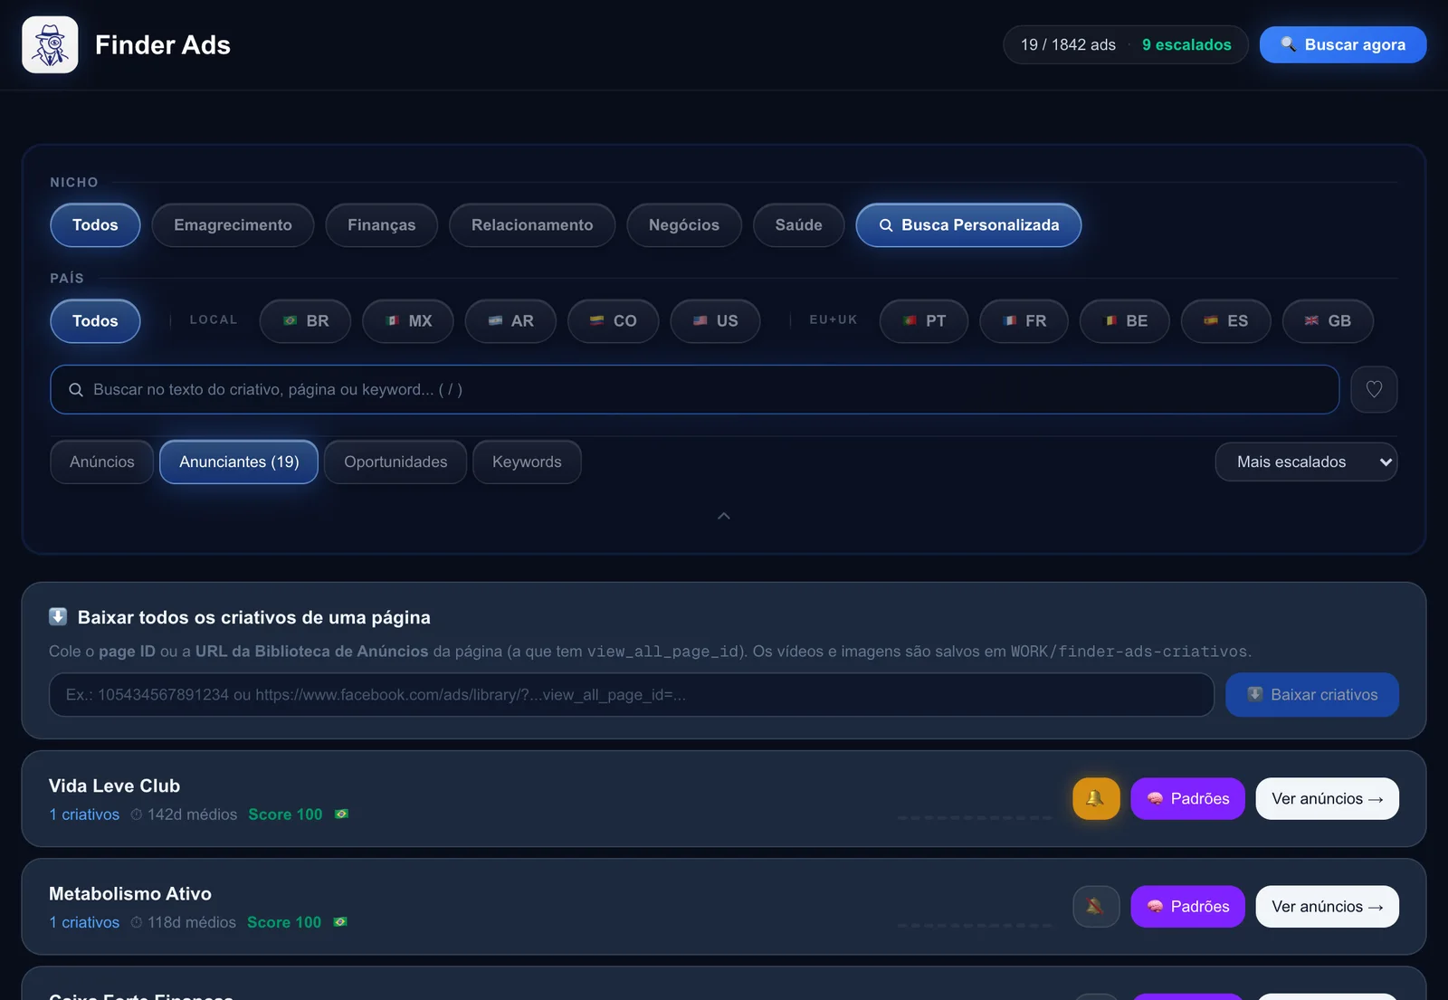This screenshot has height=1000, width=1448.
Task: Filter by Negócios niche
Action: click(x=684, y=224)
